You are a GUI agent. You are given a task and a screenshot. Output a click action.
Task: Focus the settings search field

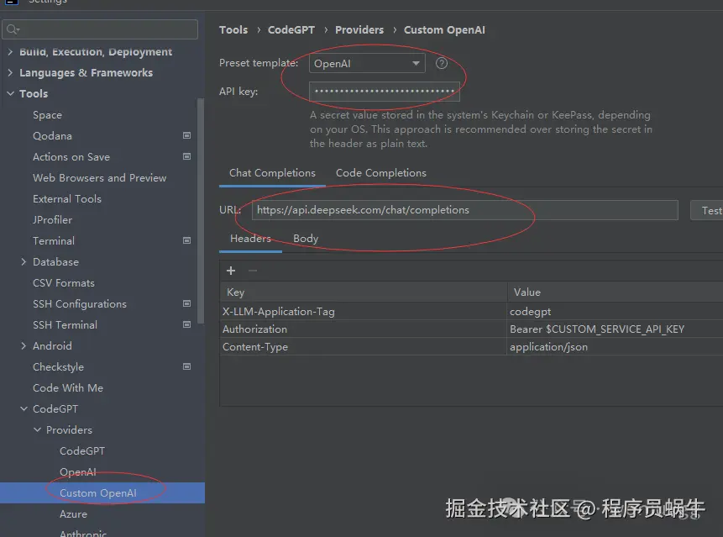pyautogui.click(x=100, y=29)
